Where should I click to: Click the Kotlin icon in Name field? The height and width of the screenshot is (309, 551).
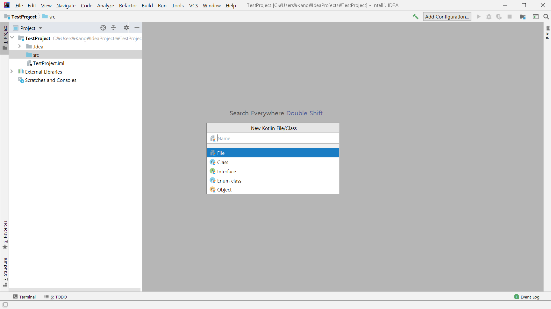[213, 138]
